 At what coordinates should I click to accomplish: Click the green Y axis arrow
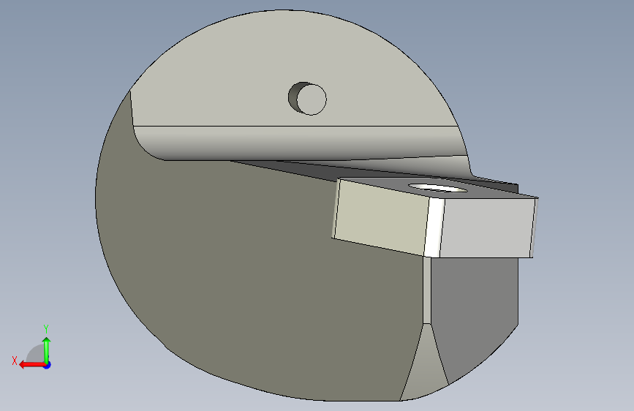tap(47, 350)
